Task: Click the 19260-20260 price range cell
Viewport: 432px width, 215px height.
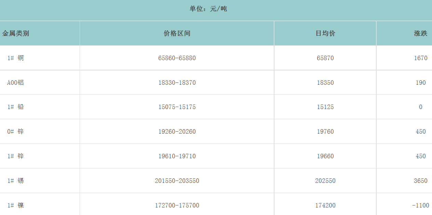Action: coord(177,132)
